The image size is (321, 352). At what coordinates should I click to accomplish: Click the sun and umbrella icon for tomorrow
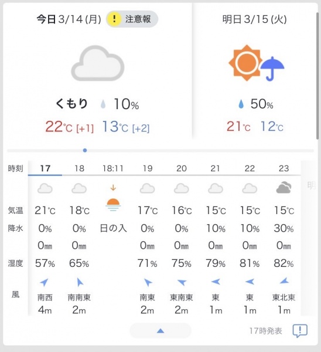point(257,63)
